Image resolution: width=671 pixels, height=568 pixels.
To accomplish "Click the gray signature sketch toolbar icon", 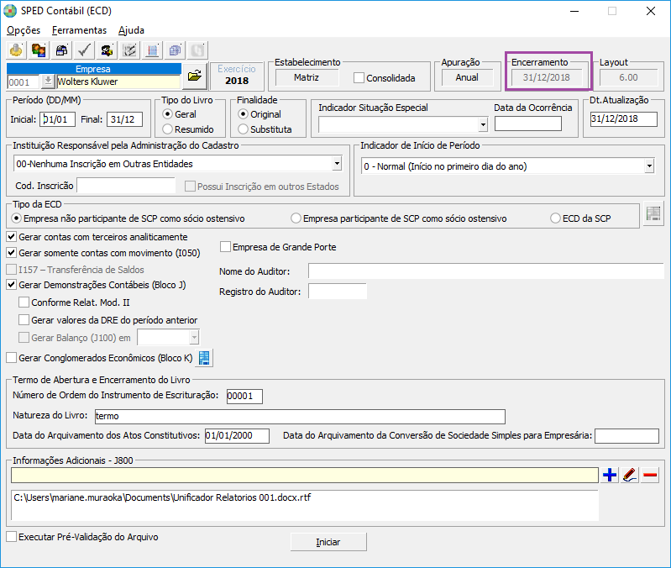I will pyautogui.click(x=129, y=50).
